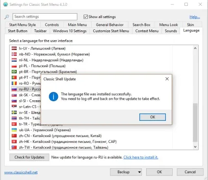Click the Polish flag icon for pl-PL
The image size is (208, 180).
pyautogui.click(x=14, y=66)
